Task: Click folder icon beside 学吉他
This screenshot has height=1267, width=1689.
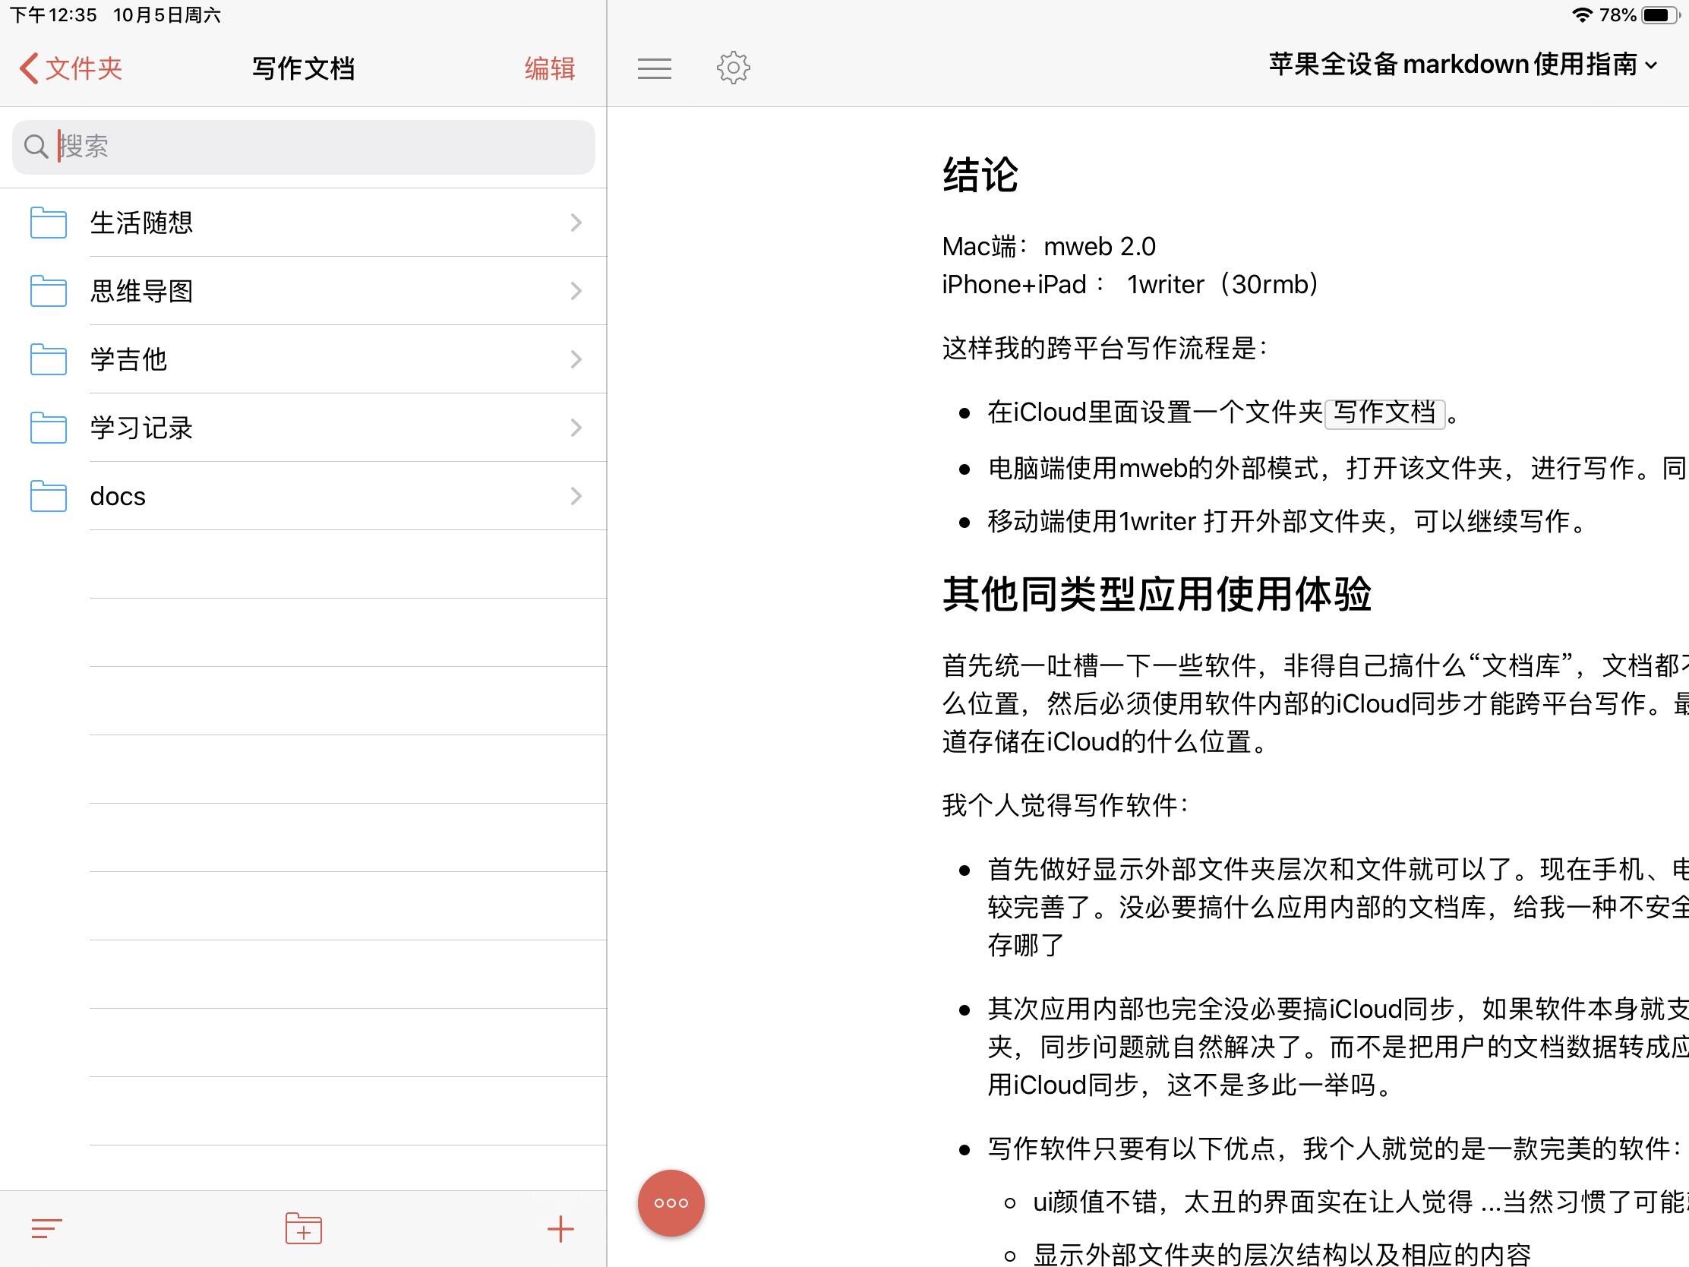Action: [x=48, y=359]
